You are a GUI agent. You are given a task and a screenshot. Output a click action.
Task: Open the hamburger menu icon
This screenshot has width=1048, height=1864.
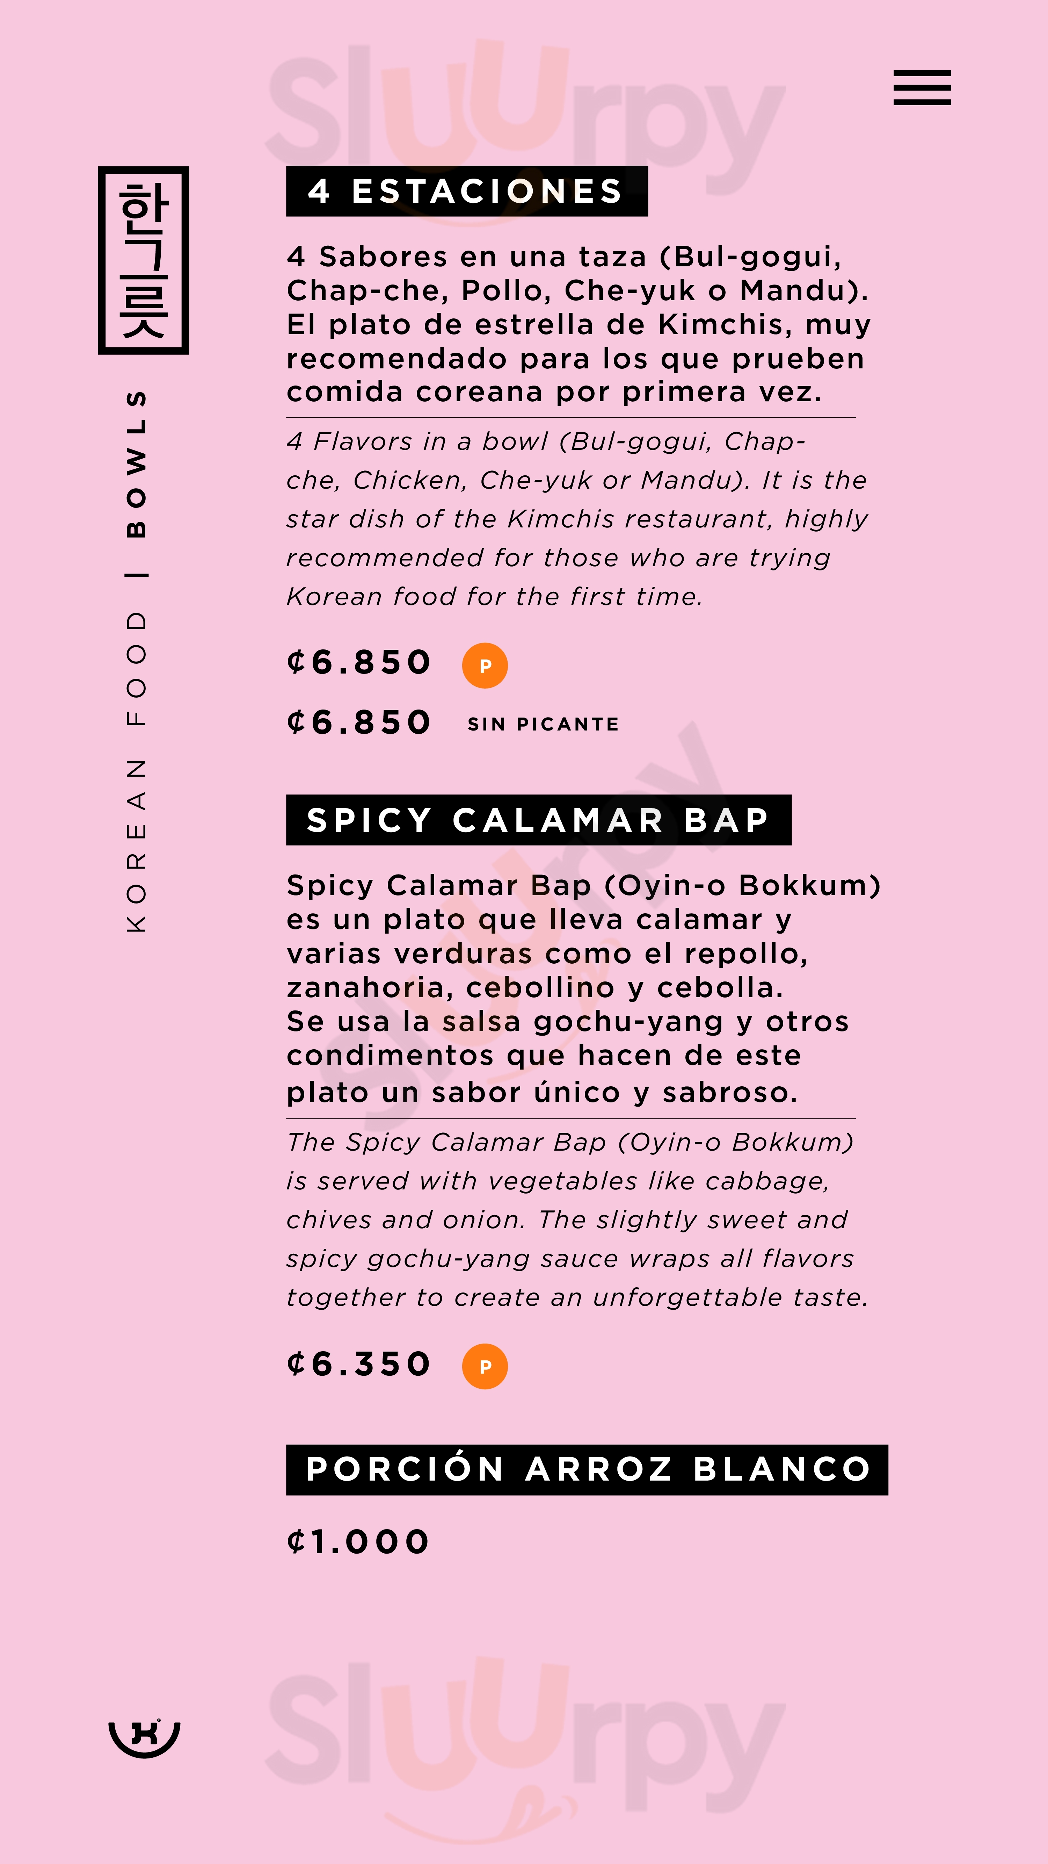click(922, 88)
